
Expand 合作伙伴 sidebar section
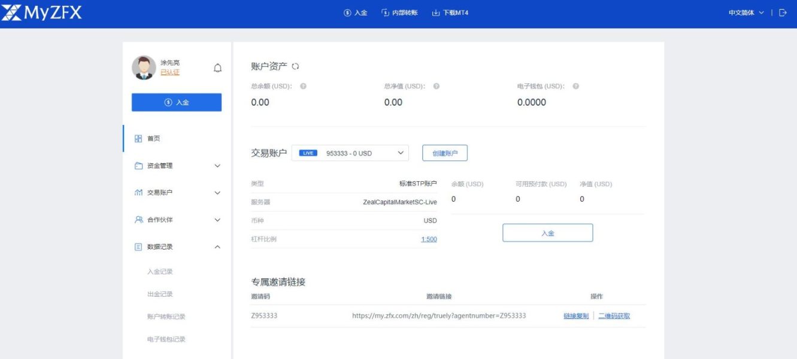[177, 220]
